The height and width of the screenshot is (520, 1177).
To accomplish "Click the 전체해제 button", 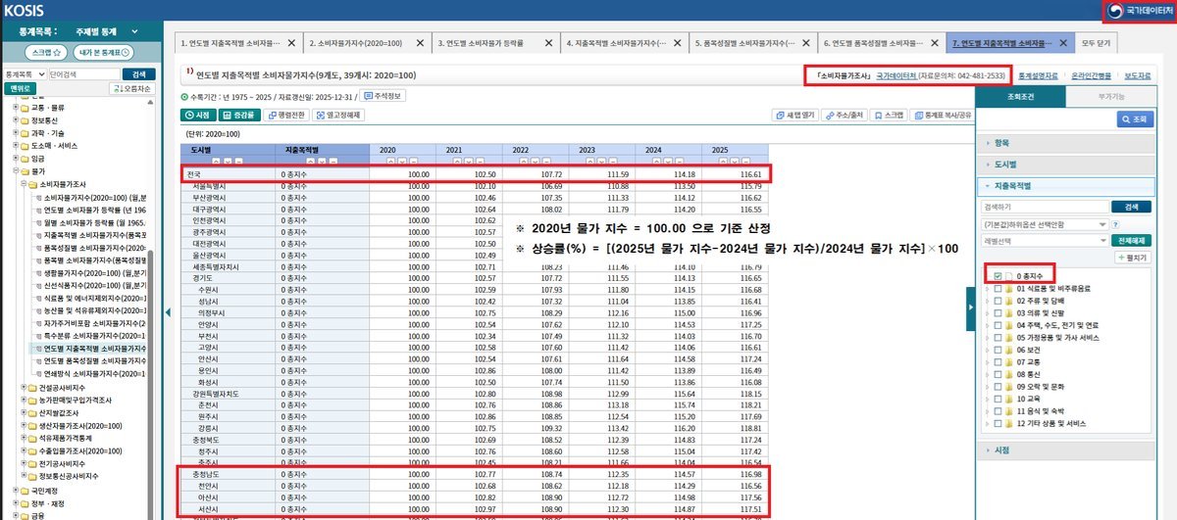I will pyautogui.click(x=1131, y=240).
